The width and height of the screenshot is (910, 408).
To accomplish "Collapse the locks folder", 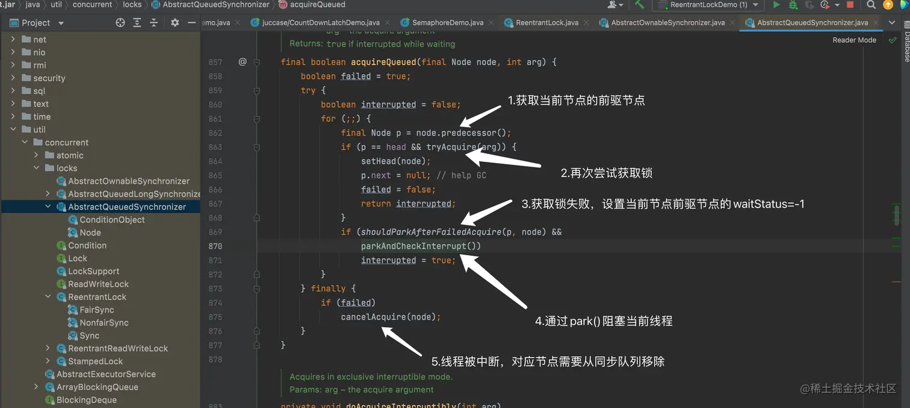I will (36, 168).
